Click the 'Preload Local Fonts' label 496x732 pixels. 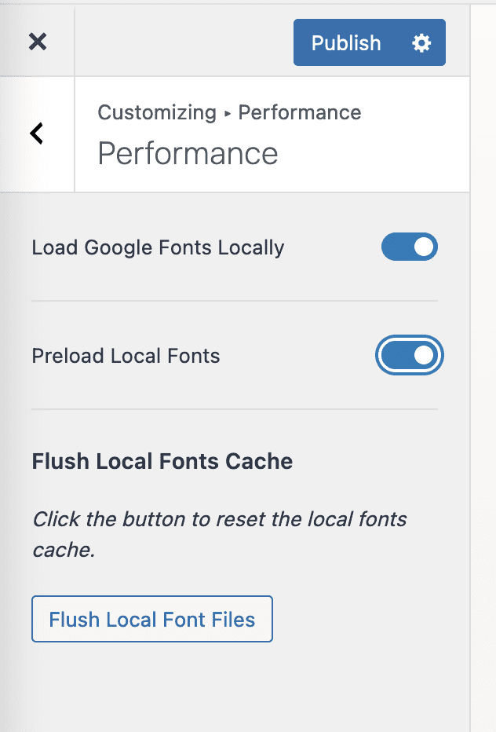point(126,356)
